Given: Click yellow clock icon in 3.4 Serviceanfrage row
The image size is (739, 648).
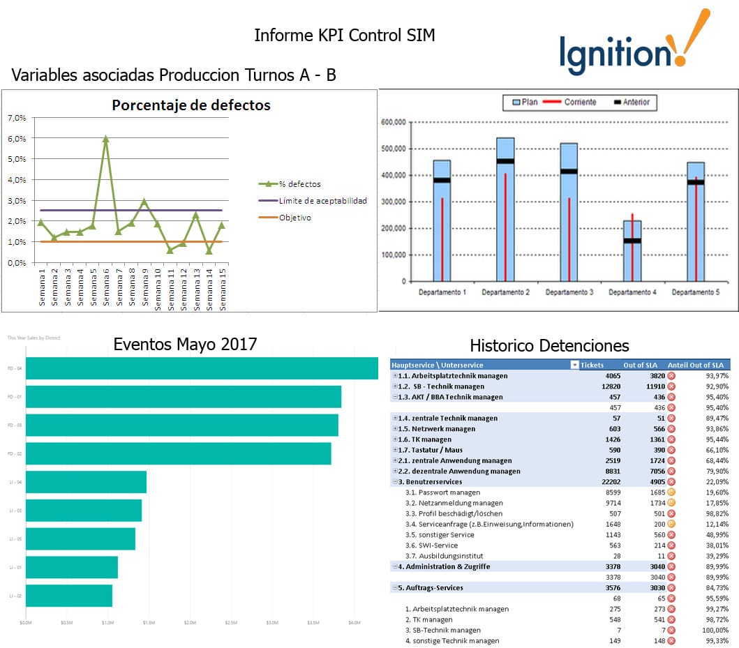Looking at the screenshot, I should pos(671,524).
